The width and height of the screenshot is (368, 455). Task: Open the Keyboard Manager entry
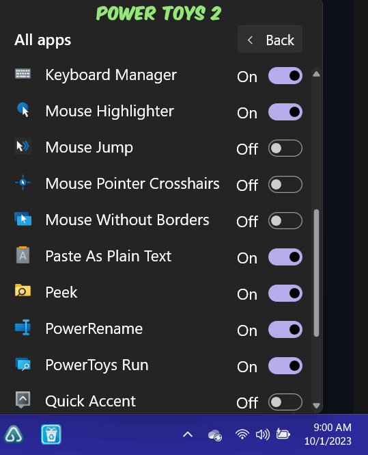[111, 75]
